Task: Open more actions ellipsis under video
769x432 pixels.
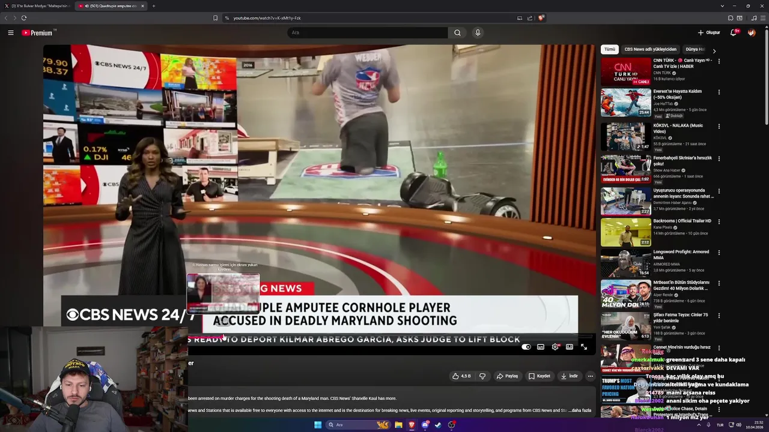Action: coord(591,376)
